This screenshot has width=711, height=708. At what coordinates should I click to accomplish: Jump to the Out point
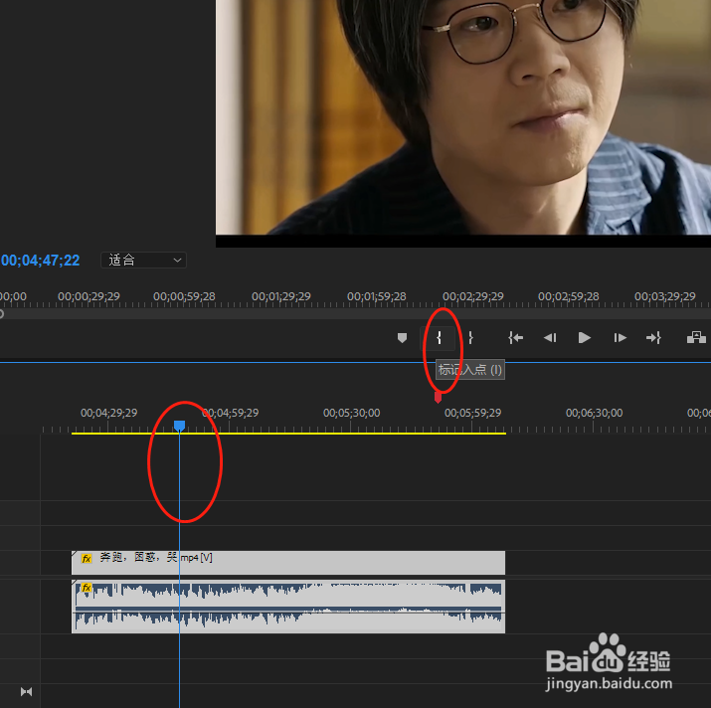click(653, 338)
